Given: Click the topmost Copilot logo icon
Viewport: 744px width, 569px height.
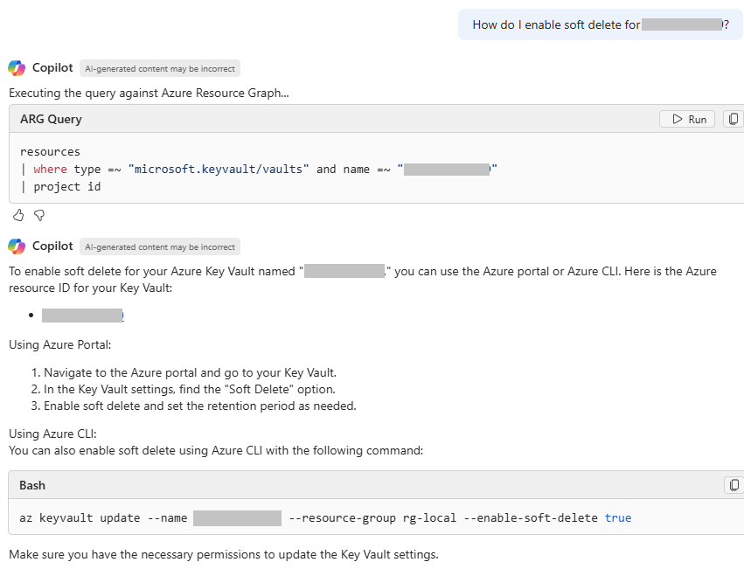Looking at the screenshot, I should click(17, 68).
